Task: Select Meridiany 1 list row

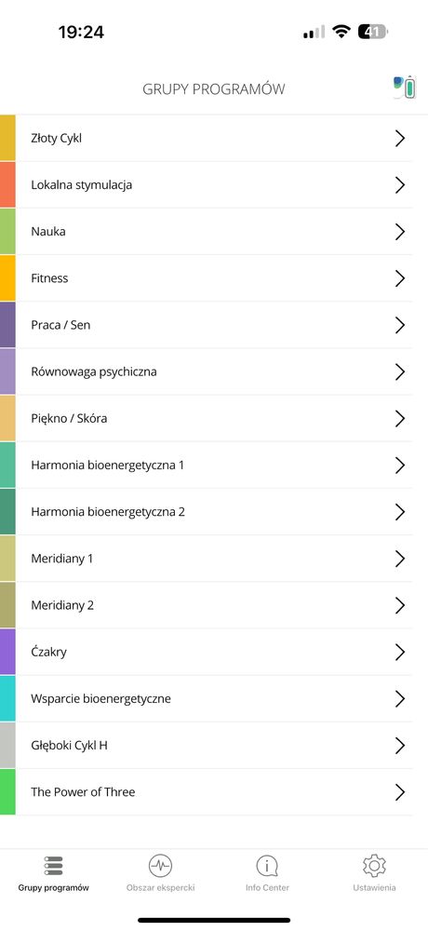Action: point(214,559)
